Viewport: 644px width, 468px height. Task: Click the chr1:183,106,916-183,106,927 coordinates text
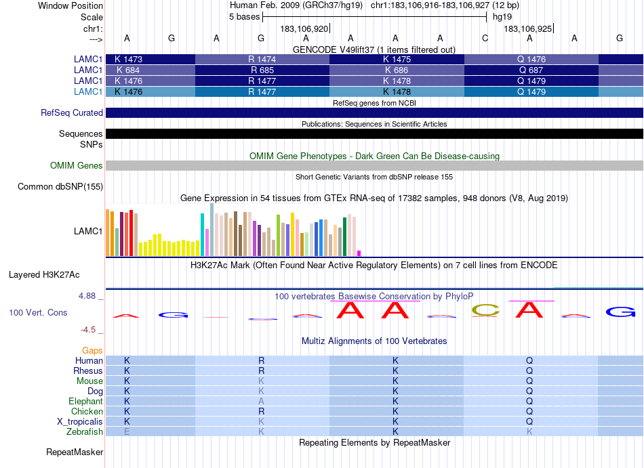tap(430, 5)
